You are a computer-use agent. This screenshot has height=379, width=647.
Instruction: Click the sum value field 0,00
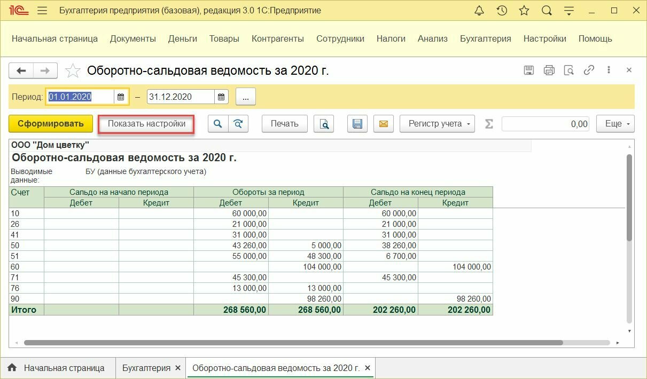(545, 124)
